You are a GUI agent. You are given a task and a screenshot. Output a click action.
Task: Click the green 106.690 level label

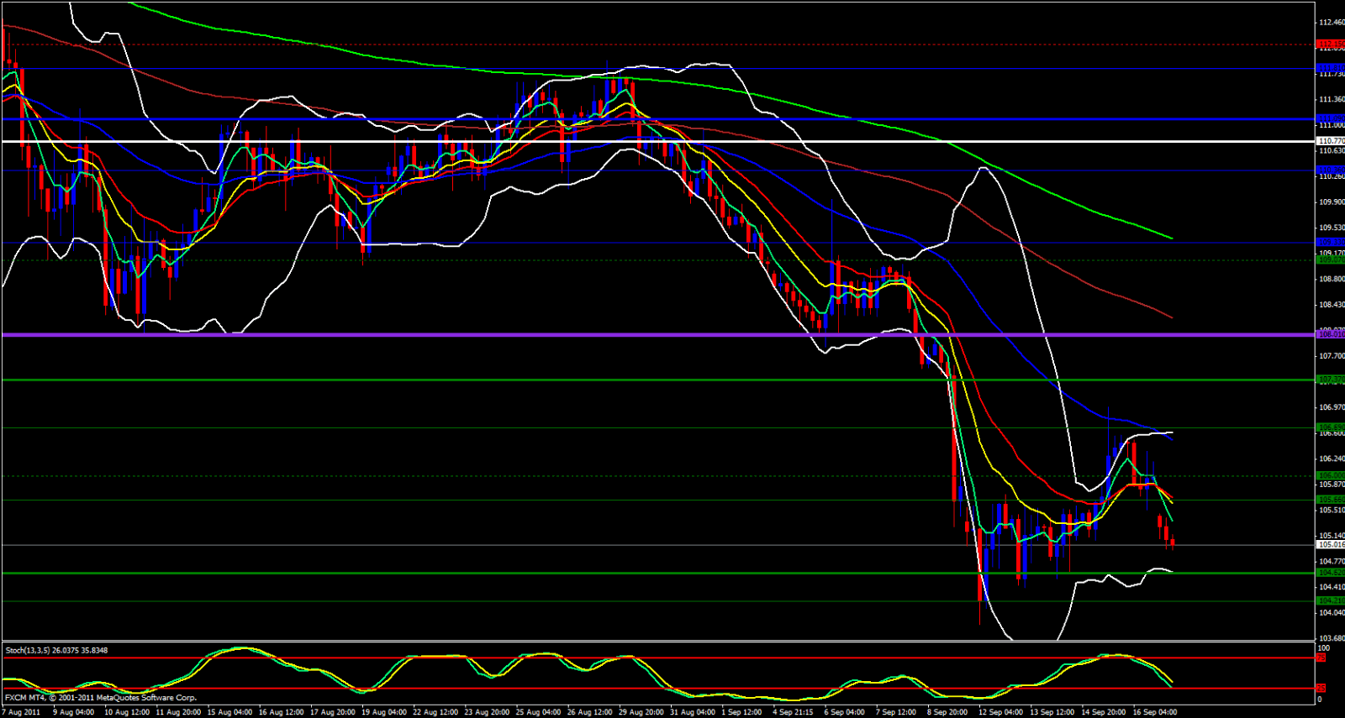point(1331,427)
